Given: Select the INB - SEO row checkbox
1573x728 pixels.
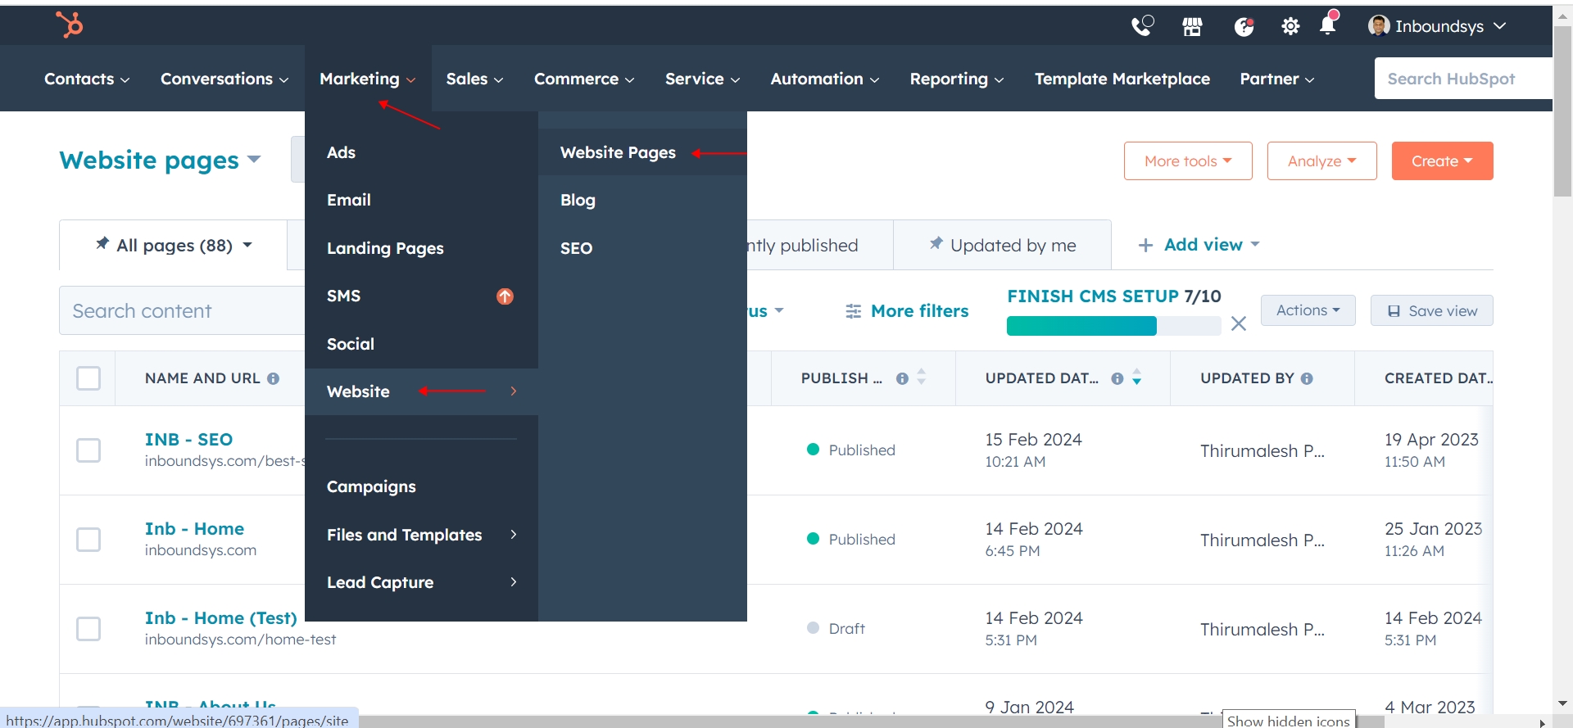Looking at the screenshot, I should pos(88,450).
